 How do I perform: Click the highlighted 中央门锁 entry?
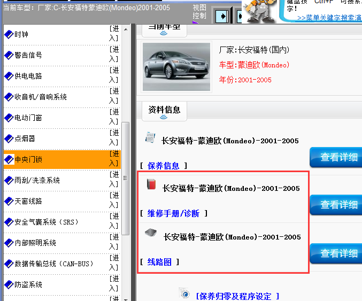[x=62, y=159]
